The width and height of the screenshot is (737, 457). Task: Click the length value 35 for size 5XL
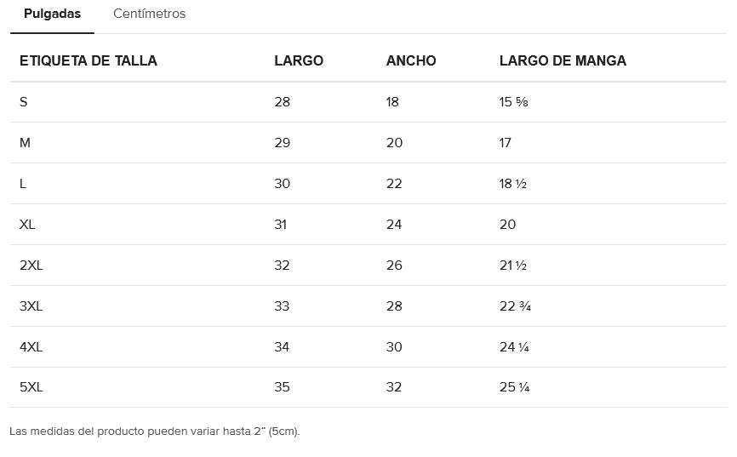pyautogui.click(x=282, y=387)
